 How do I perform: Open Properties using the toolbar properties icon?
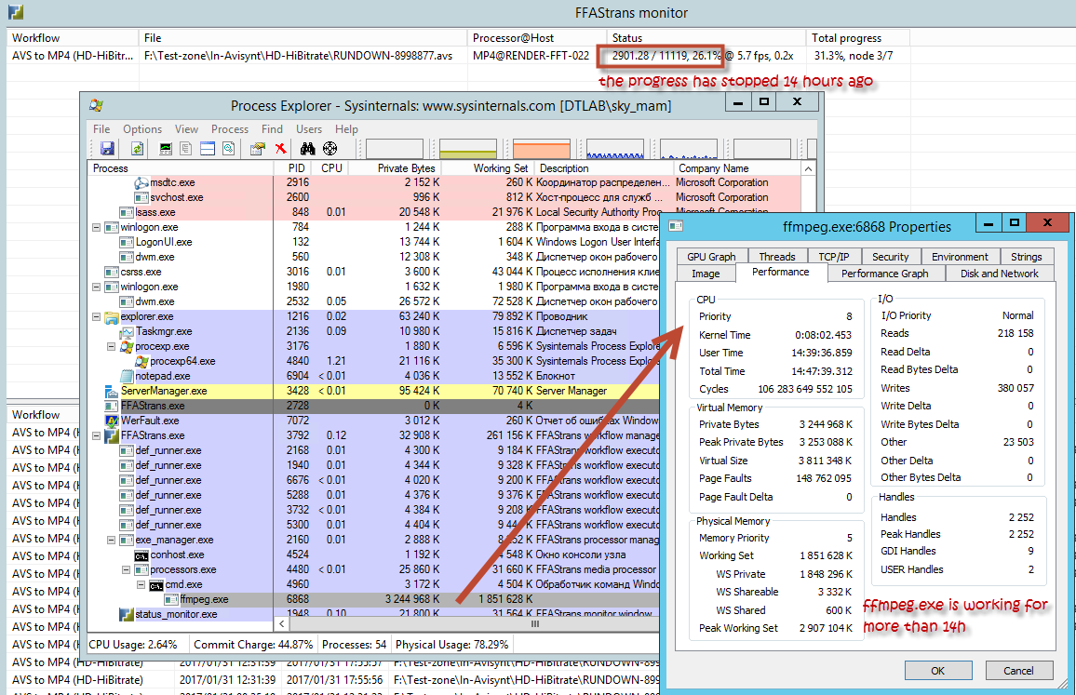258,148
